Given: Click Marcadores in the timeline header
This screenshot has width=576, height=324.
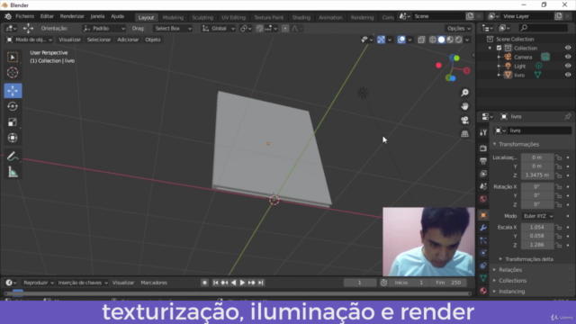Looking at the screenshot, I should pyautogui.click(x=154, y=283).
